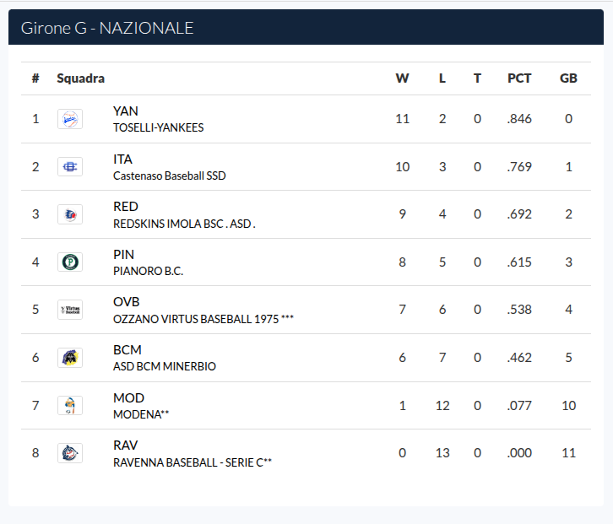Click the Girone G - NAZIONALE heading
The height and width of the screenshot is (524, 613).
tap(107, 28)
